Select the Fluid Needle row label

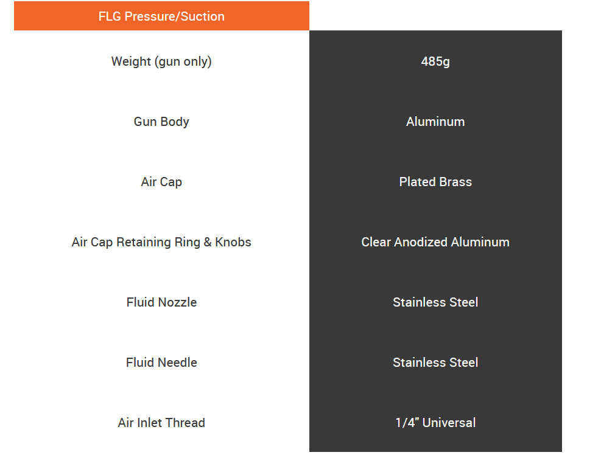(161, 363)
